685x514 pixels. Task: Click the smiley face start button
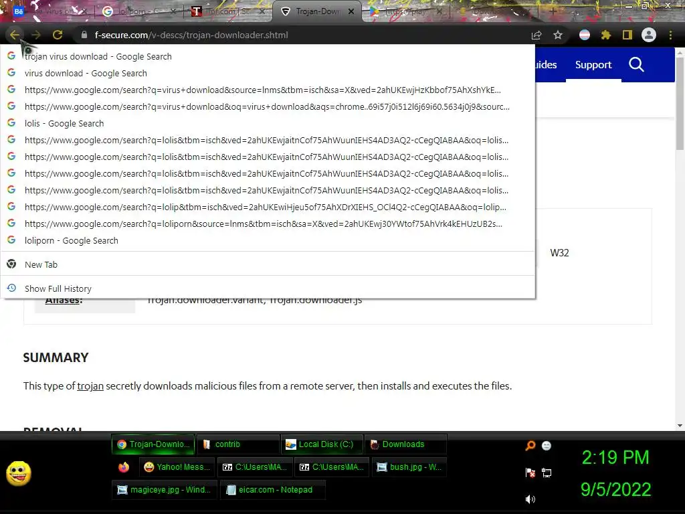[18, 473]
